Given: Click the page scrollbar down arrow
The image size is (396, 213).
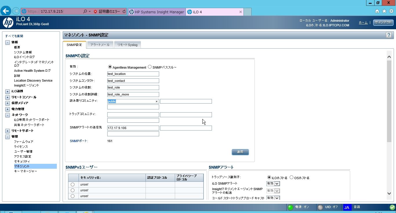Looking at the screenshot, I should coord(389,194).
